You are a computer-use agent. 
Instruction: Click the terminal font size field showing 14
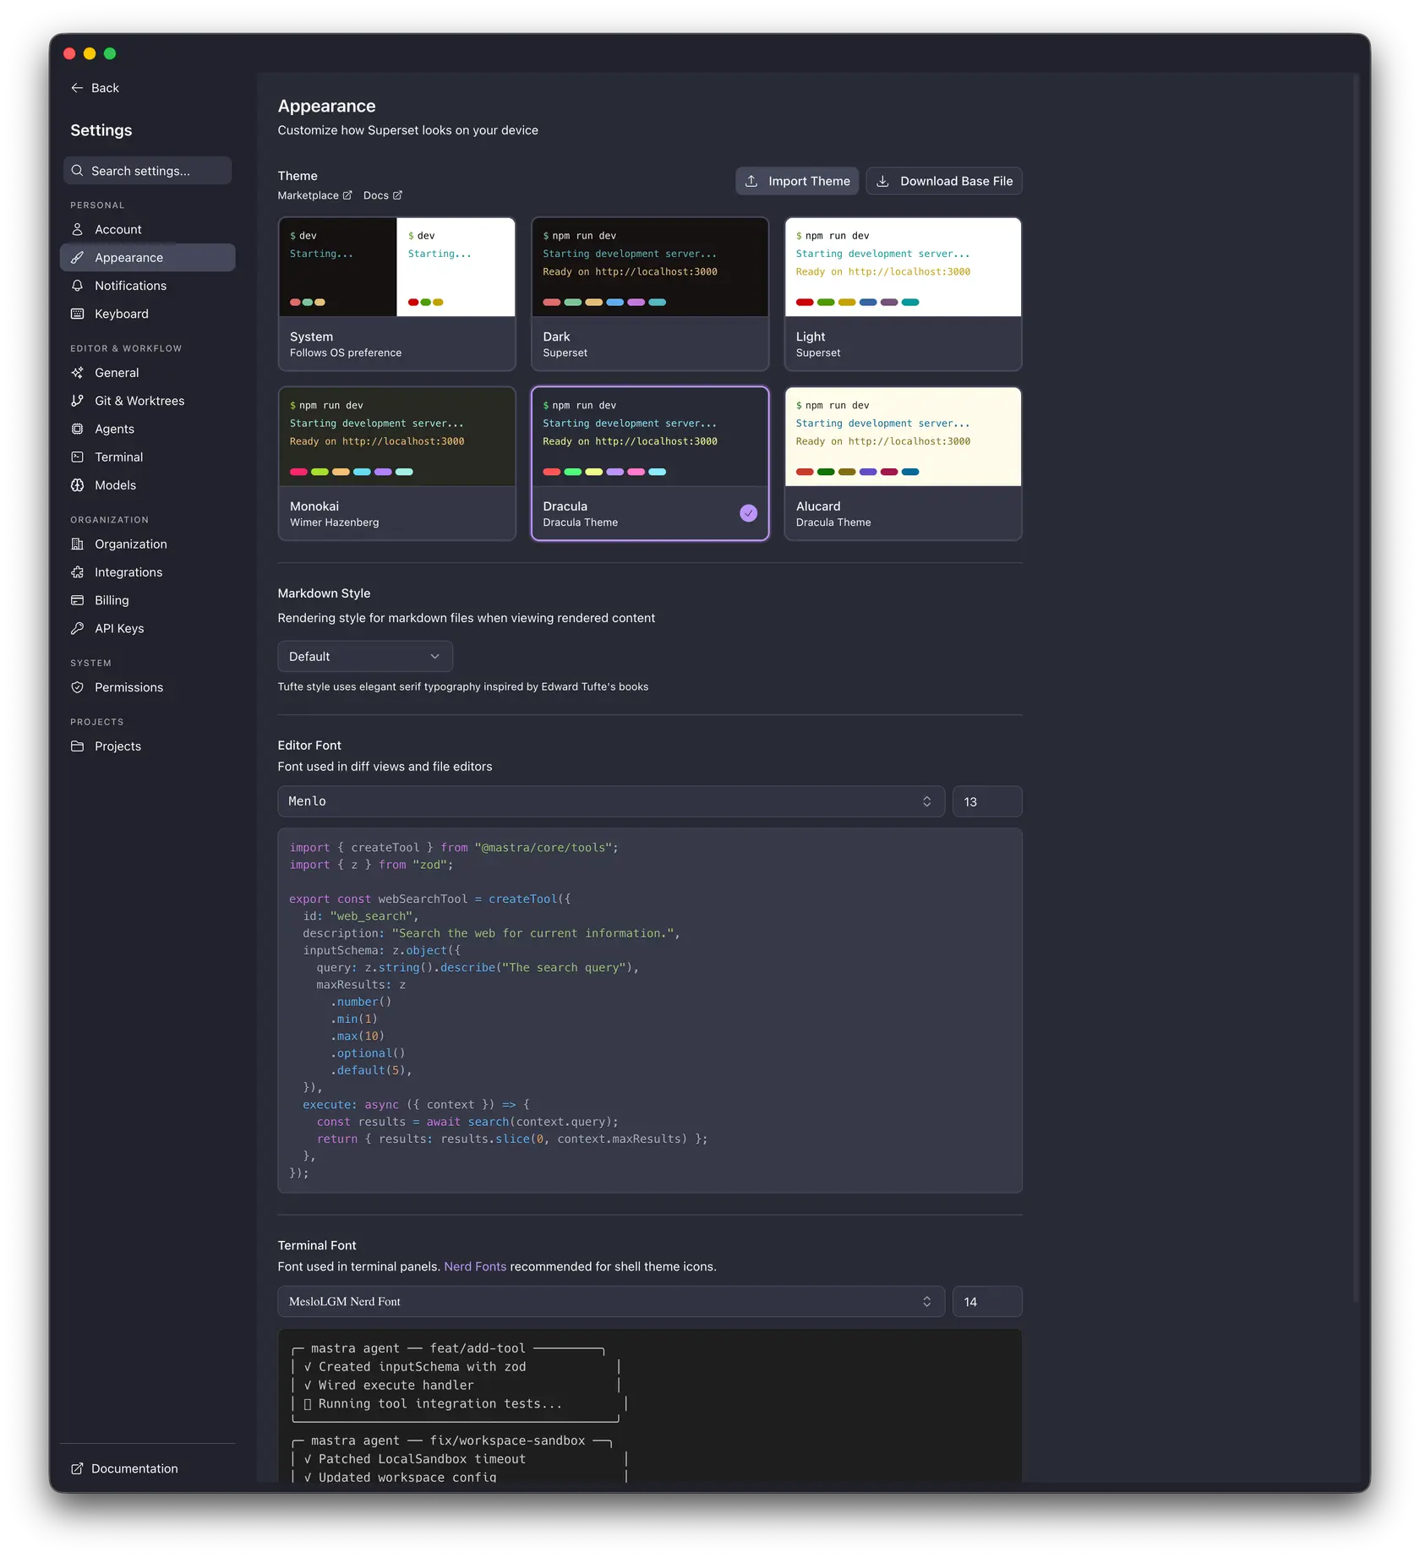987,1302
